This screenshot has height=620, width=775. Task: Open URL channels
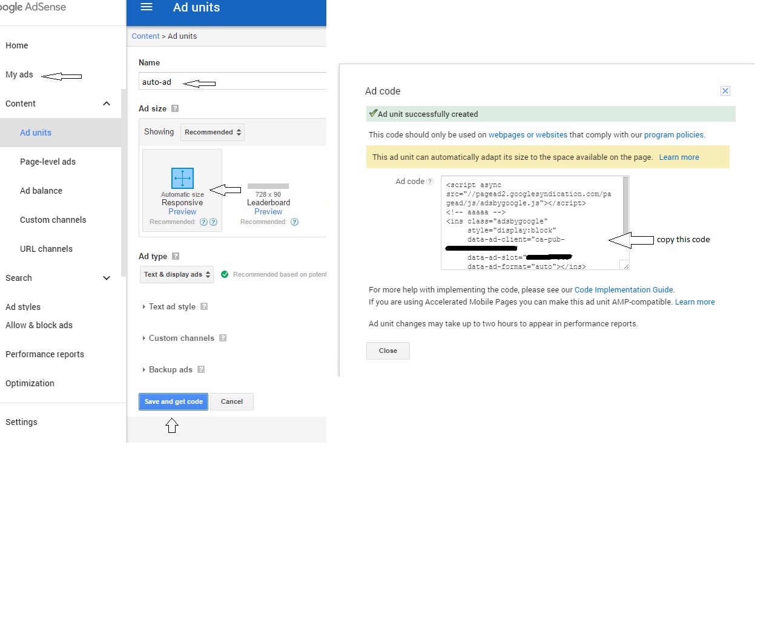[x=46, y=249]
